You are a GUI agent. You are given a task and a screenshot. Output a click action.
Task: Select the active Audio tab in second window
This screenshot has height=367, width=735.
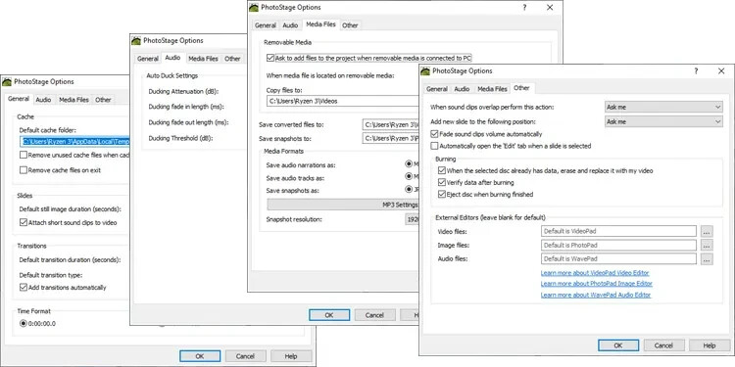coord(172,58)
